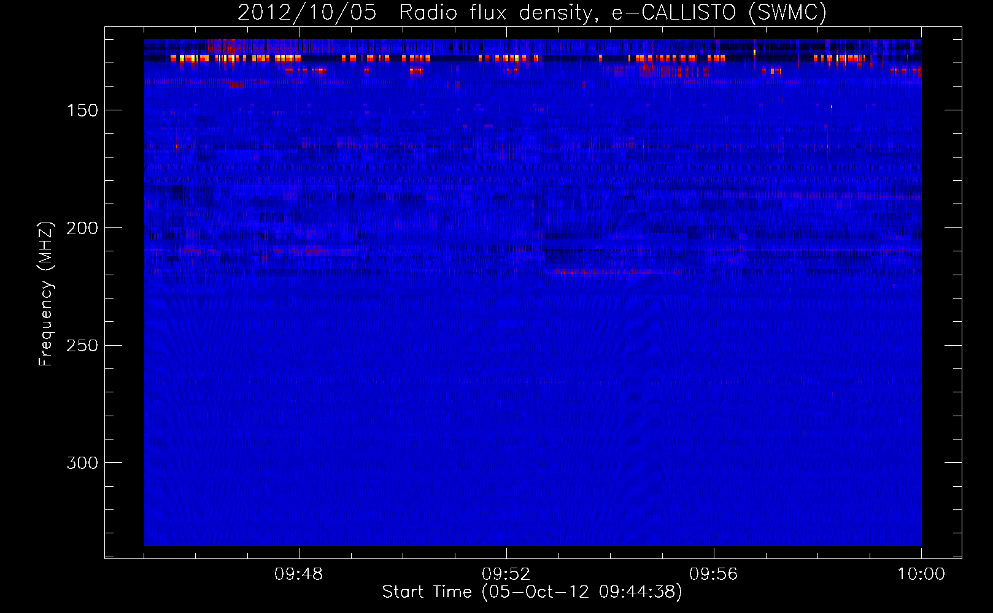Select the 300 frequency tick label
The width and height of the screenshot is (993, 613).
[x=82, y=463]
